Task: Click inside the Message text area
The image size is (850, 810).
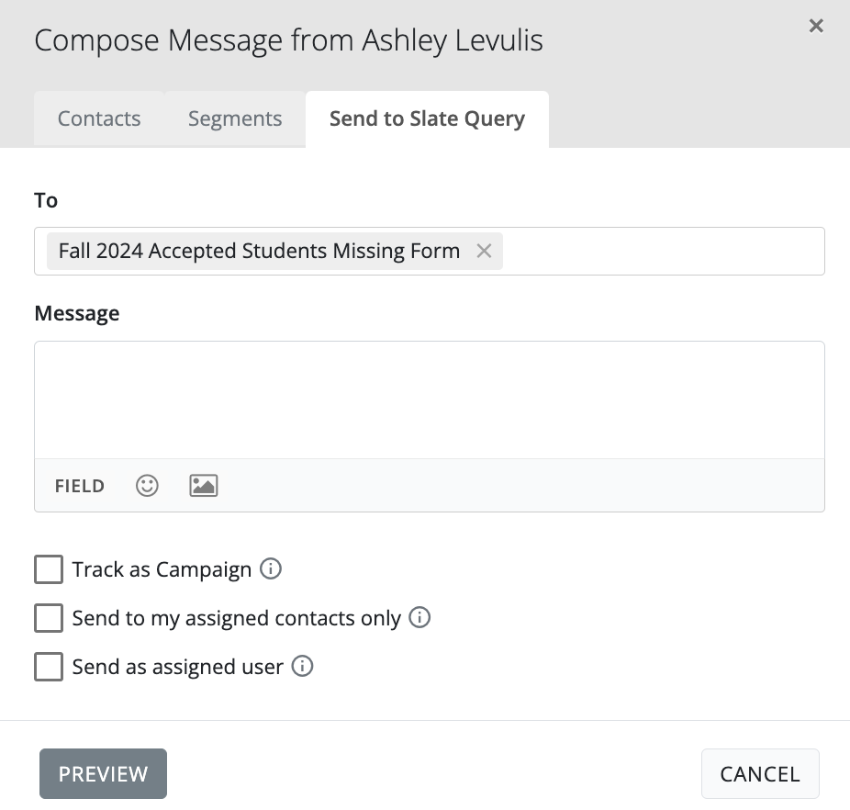Action: (429, 399)
